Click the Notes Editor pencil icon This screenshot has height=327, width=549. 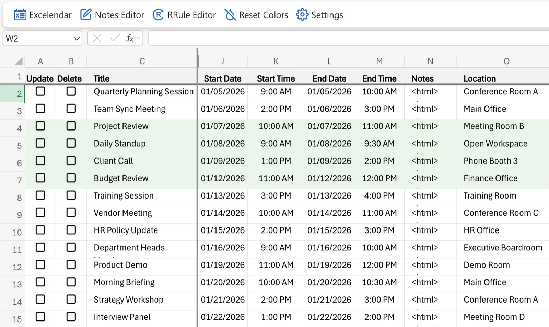click(85, 14)
